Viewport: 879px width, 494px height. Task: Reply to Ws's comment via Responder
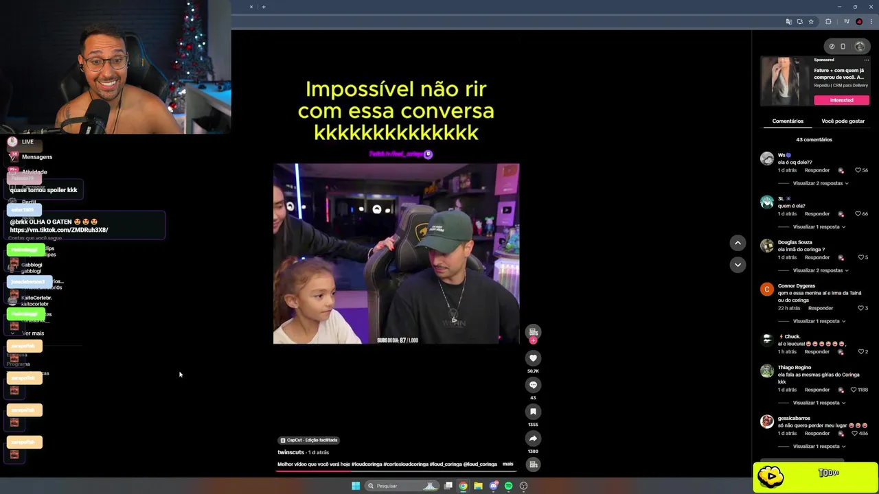click(x=817, y=170)
